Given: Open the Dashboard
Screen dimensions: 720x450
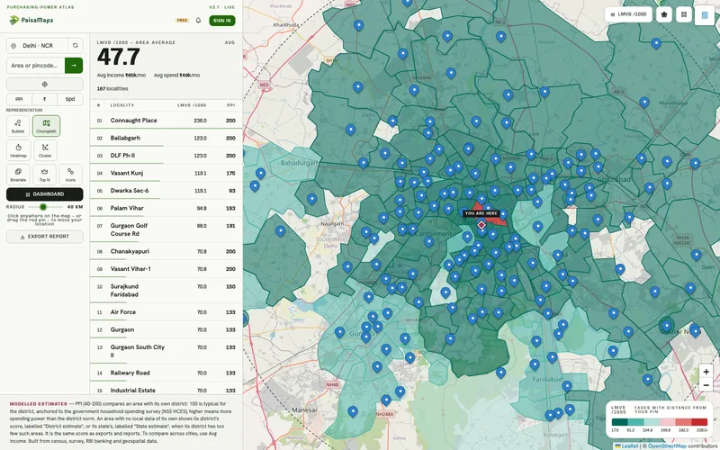Looking at the screenshot, I should click(44, 194).
